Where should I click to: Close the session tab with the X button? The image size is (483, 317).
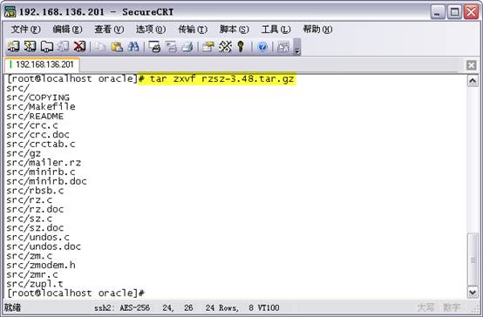(x=472, y=65)
